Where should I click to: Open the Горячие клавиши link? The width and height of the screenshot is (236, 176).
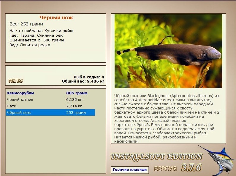click(130, 169)
